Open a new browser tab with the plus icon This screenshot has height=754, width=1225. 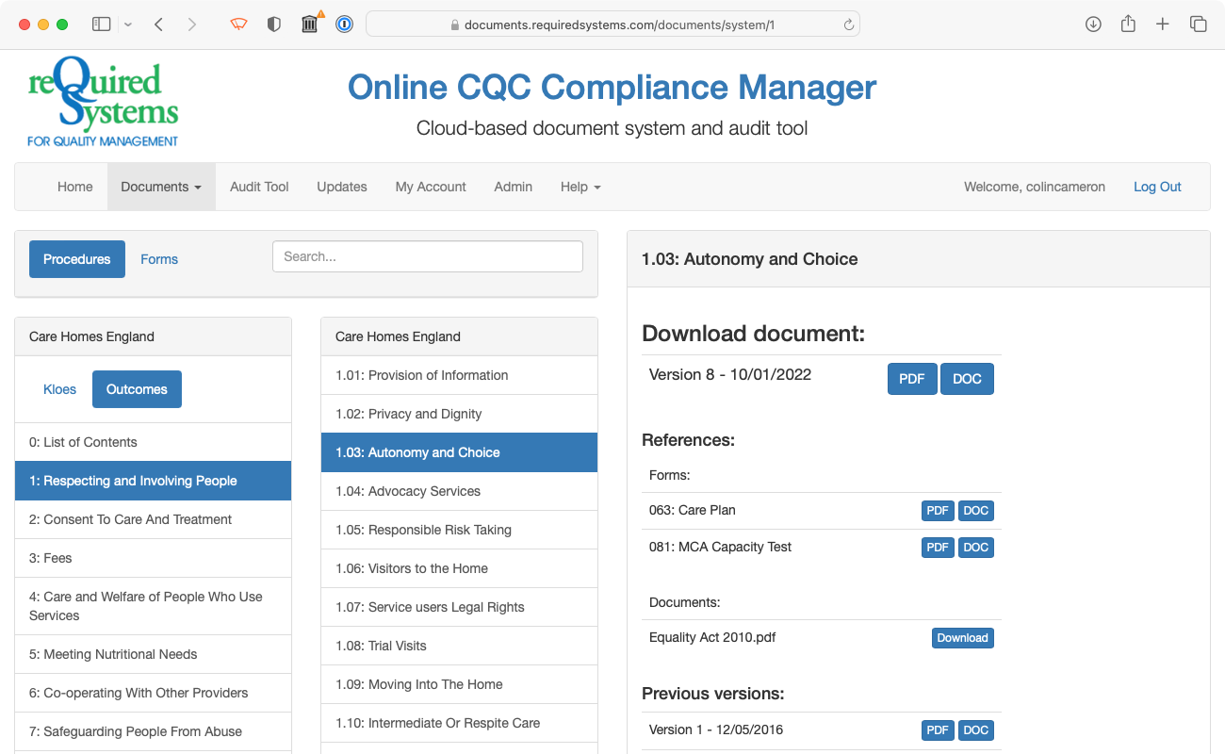pyautogui.click(x=1163, y=24)
